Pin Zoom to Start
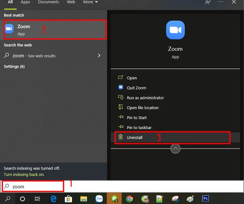Image resolution: width=244 pixels, height=204 pixels. [x=137, y=118]
